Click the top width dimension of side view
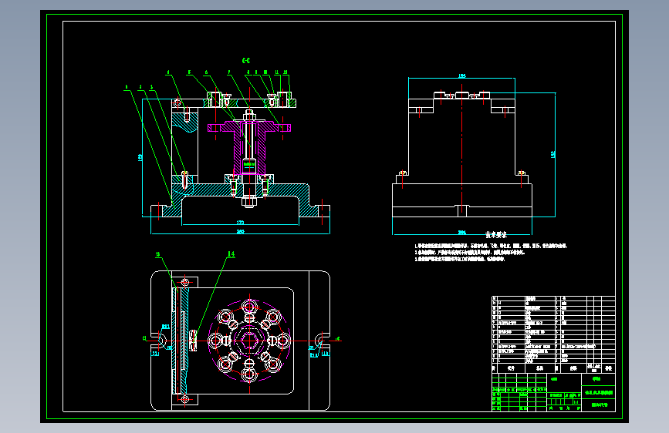 (x=461, y=76)
